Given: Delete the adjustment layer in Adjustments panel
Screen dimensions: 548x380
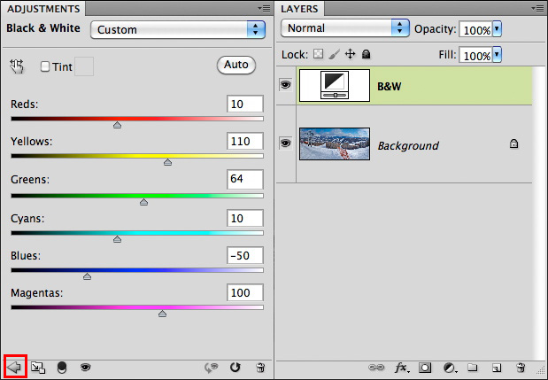Looking at the screenshot, I should coord(259,366).
